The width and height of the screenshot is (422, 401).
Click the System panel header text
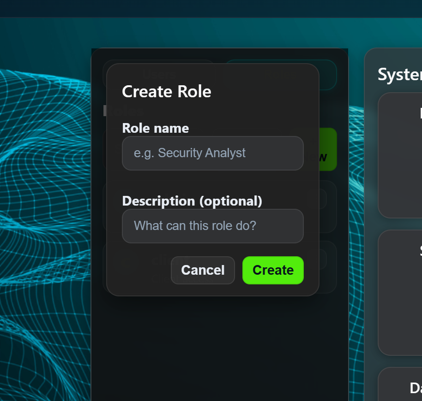point(399,74)
